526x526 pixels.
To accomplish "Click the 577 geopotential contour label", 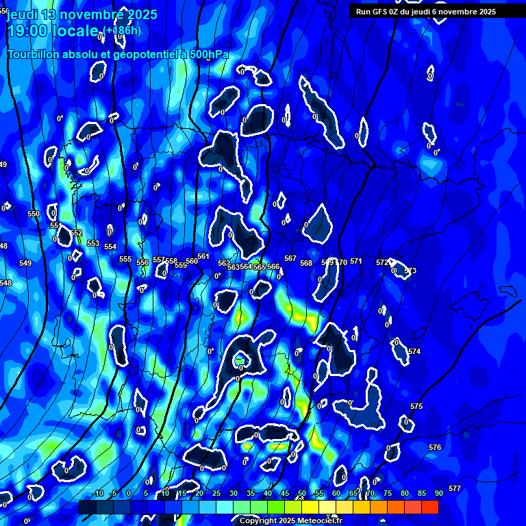I will point(455,488).
